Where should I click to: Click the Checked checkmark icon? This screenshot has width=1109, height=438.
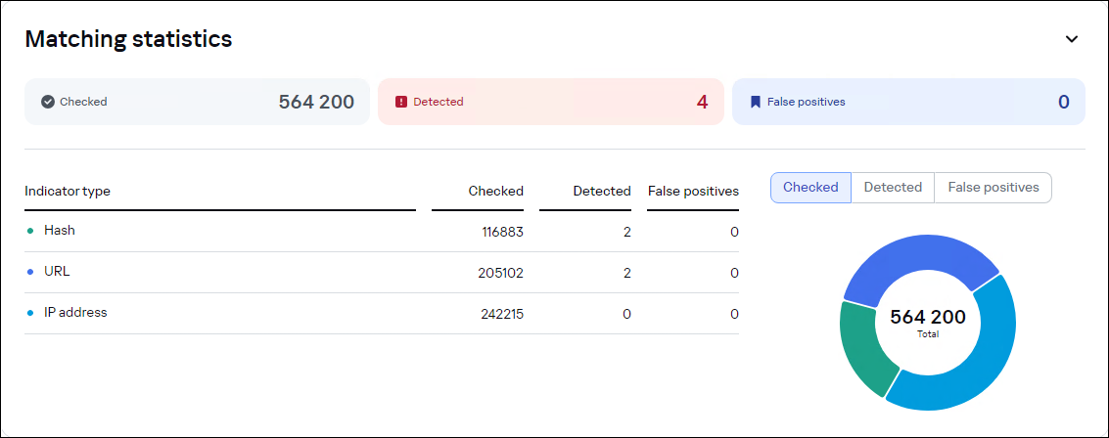point(48,102)
